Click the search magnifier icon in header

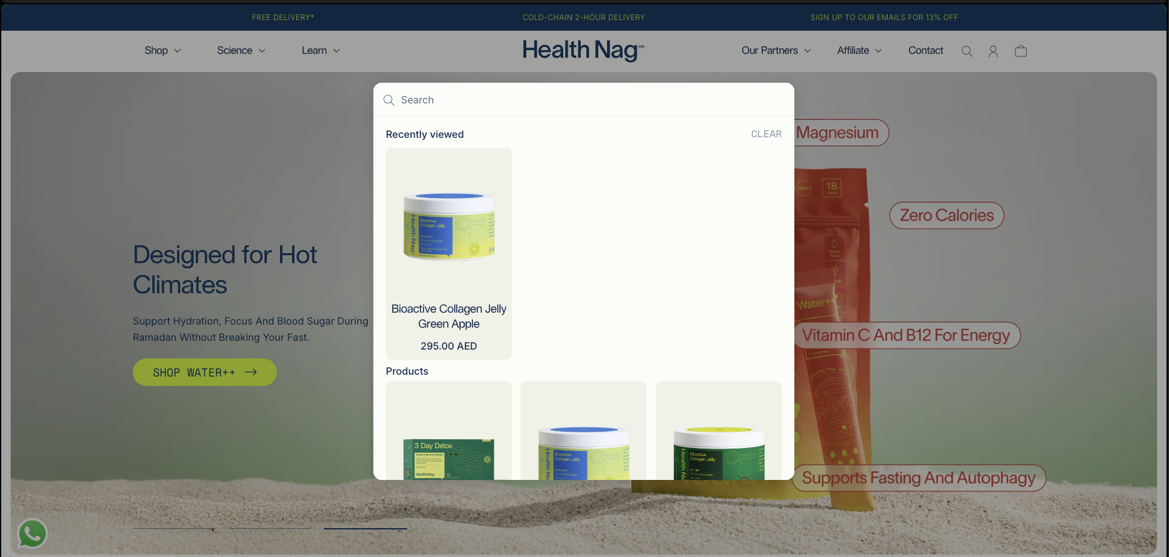click(x=967, y=51)
